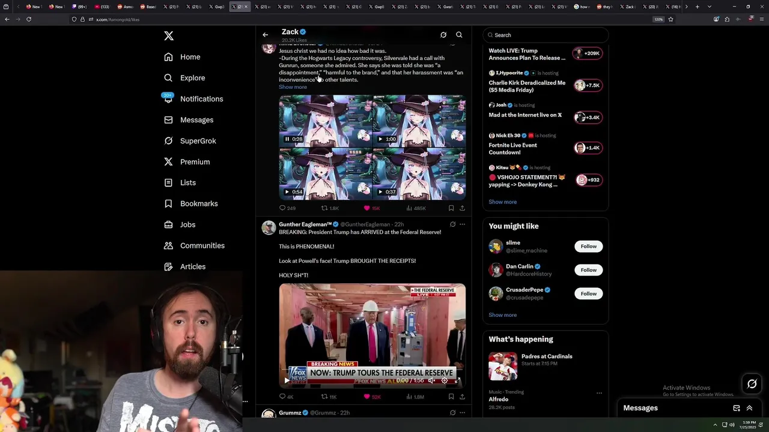The width and height of the screenshot is (769, 432).
Task: Click the Bookmarks ribbon icon in sidebar
Action: tap(168, 204)
